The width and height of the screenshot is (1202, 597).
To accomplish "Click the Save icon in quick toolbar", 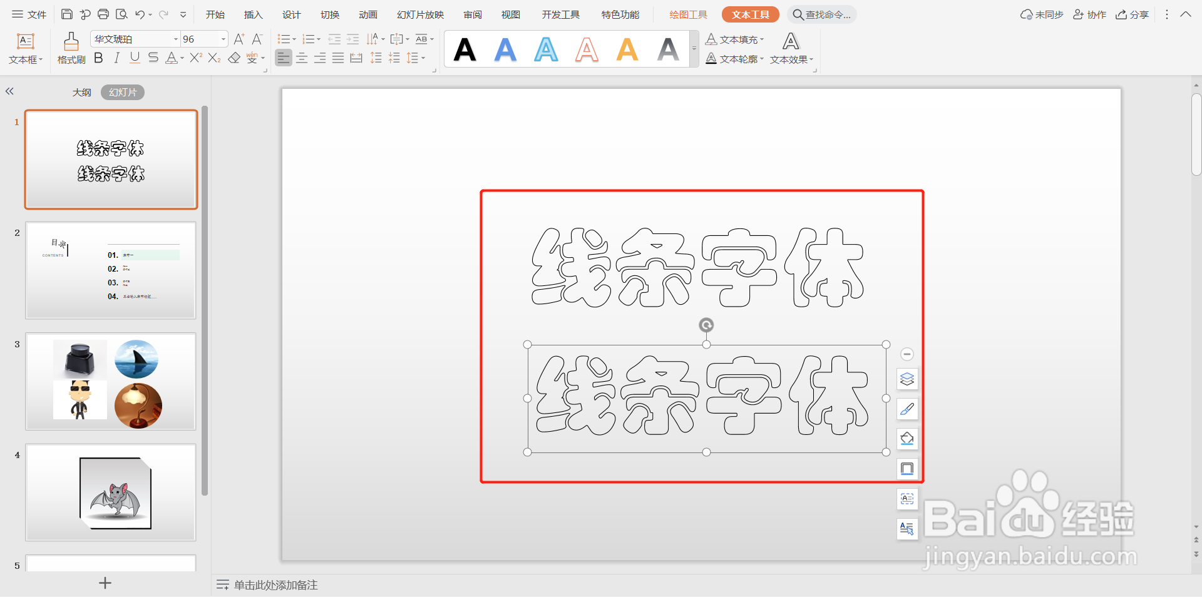I will point(67,14).
